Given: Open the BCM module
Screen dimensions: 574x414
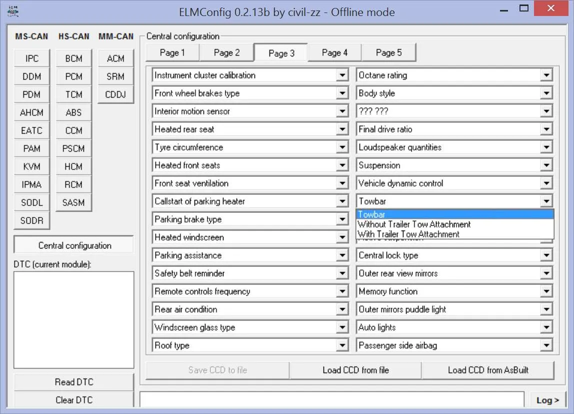Looking at the screenshot, I should [73, 58].
